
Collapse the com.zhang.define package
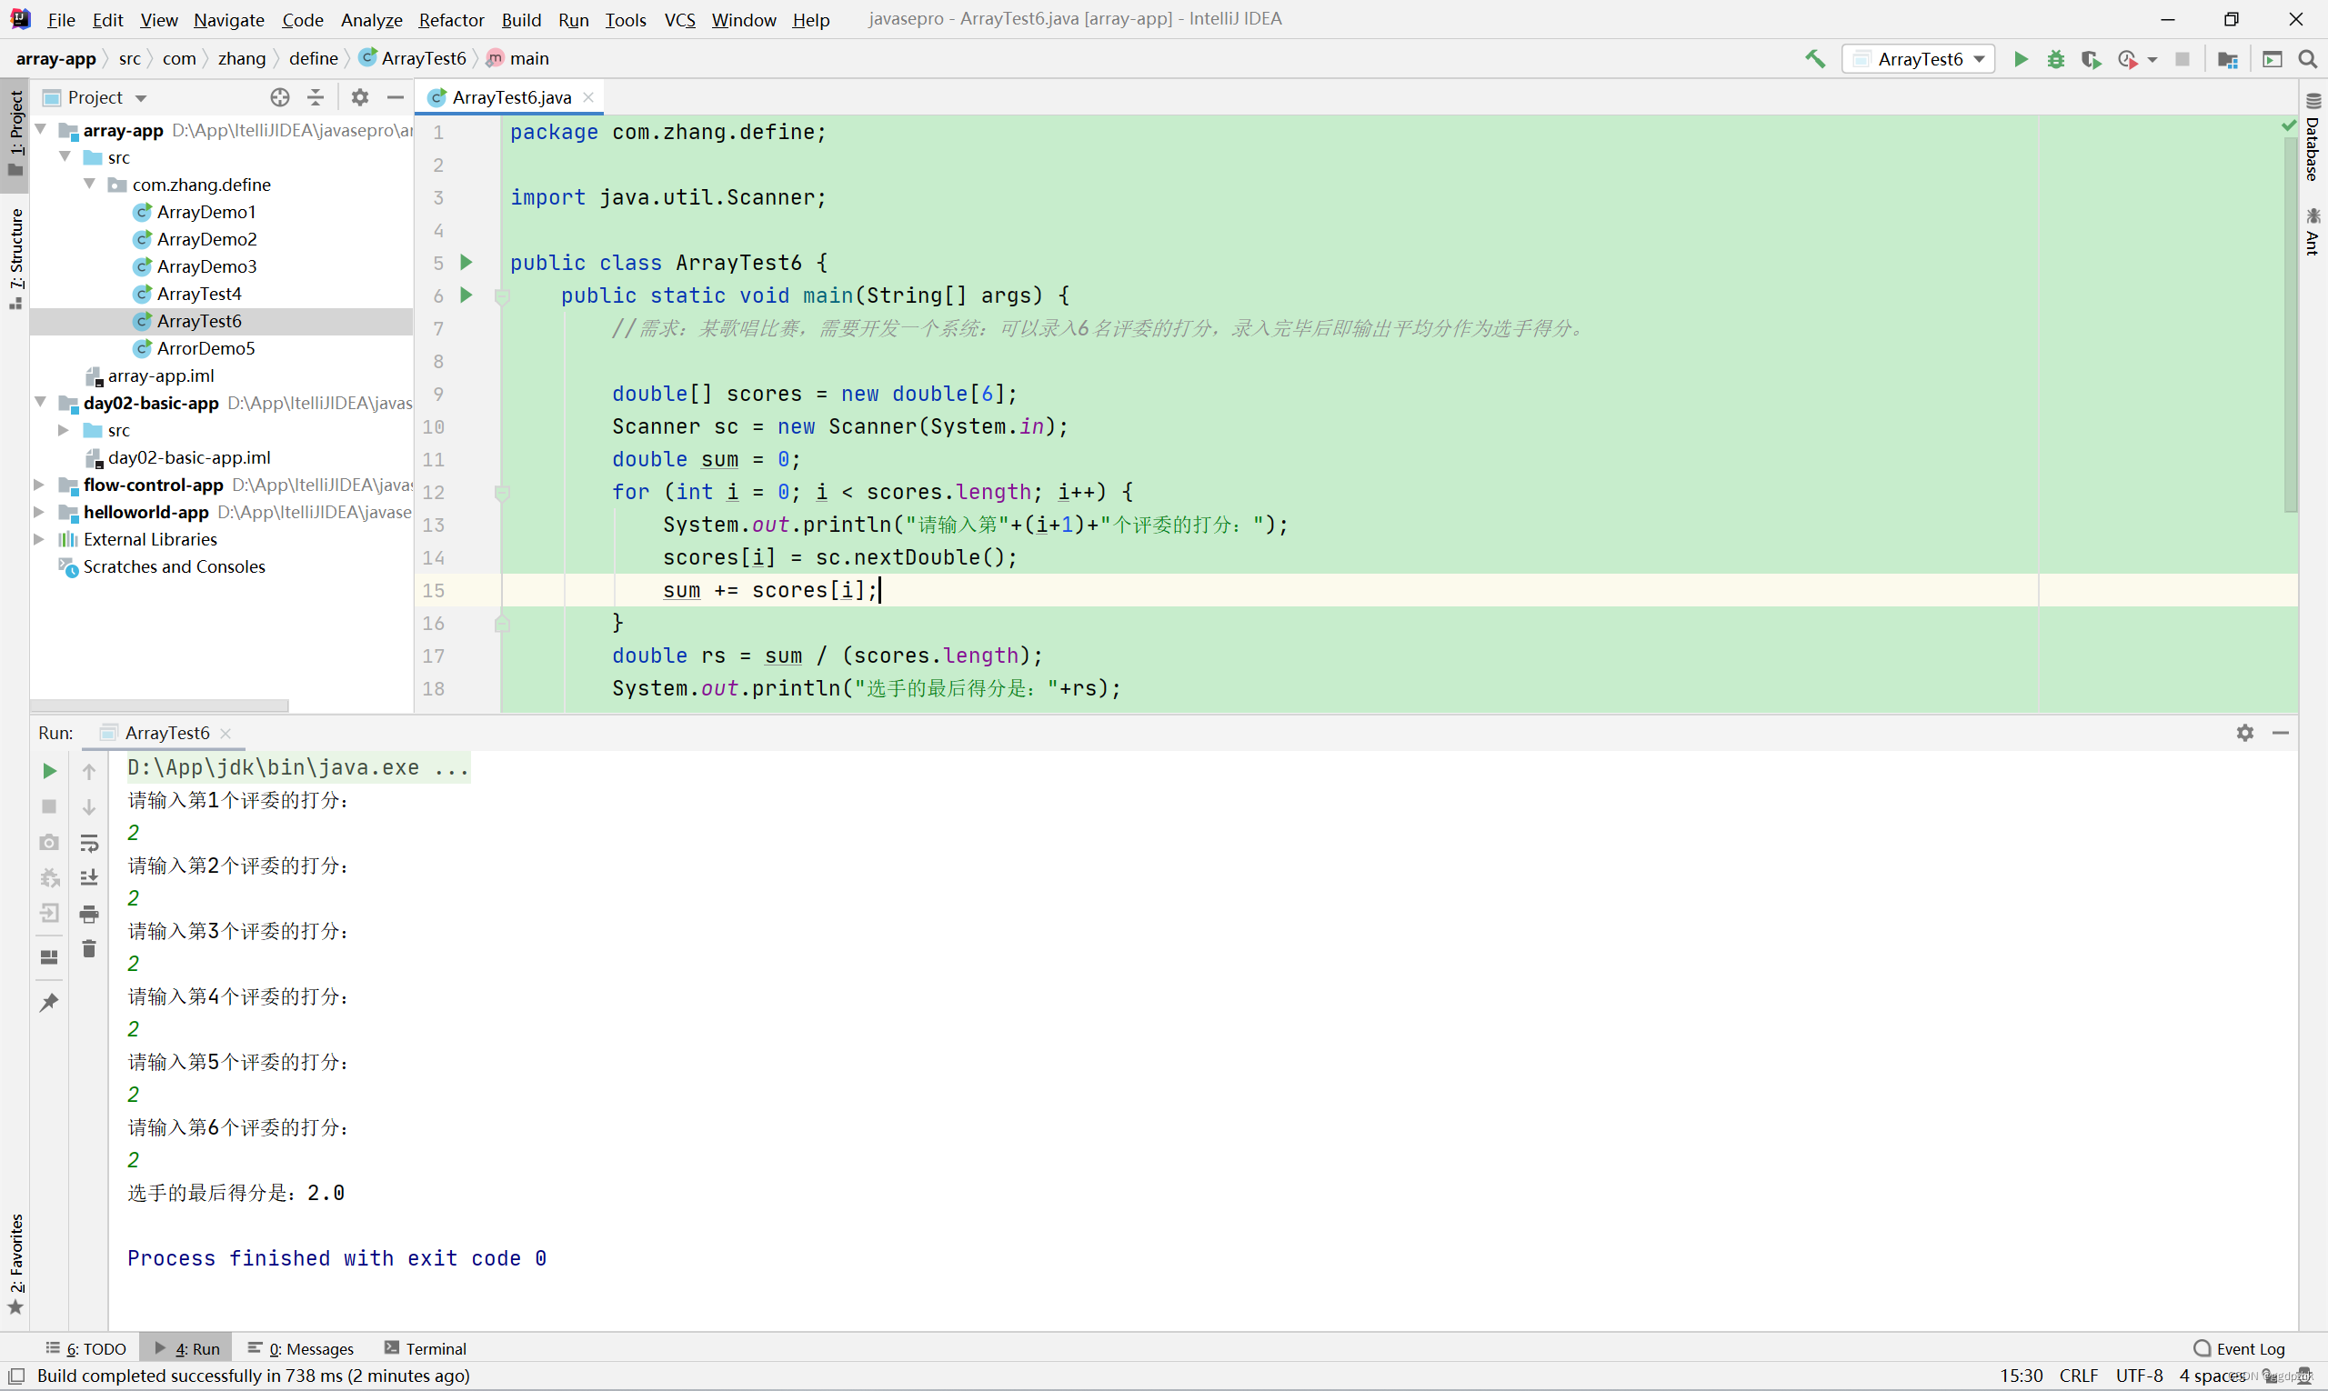pyautogui.click(x=89, y=184)
